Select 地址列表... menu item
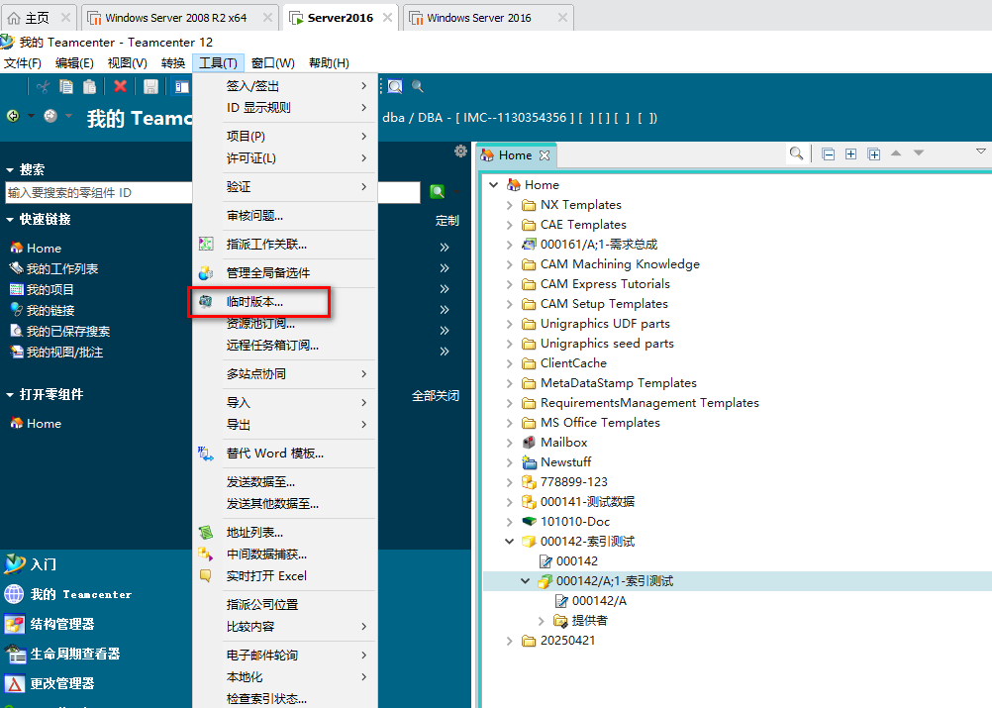 (x=285, y=532)
